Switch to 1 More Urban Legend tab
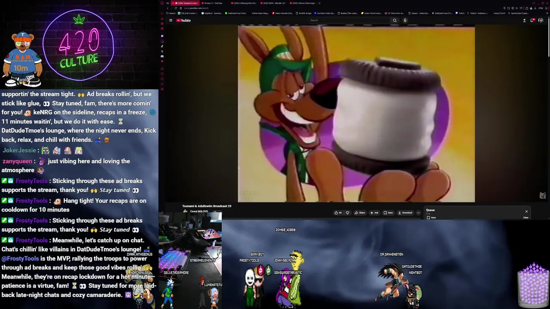The image size is (550, 309). (x=302, y=3)
